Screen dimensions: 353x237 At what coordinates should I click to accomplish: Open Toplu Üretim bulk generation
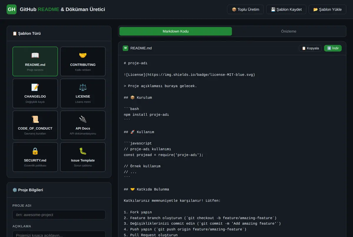[246, 9]
